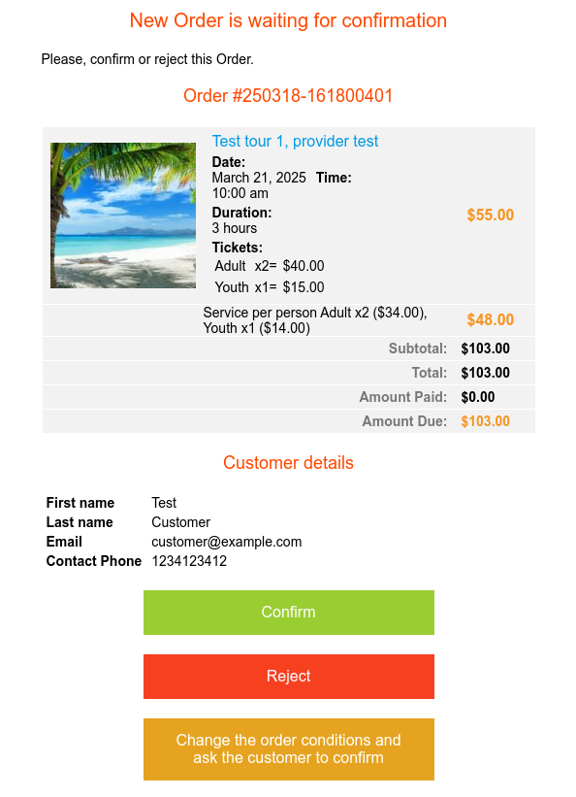Click the Order #250318-161800401 heading
Screen dimensions: 576x797
288,95
